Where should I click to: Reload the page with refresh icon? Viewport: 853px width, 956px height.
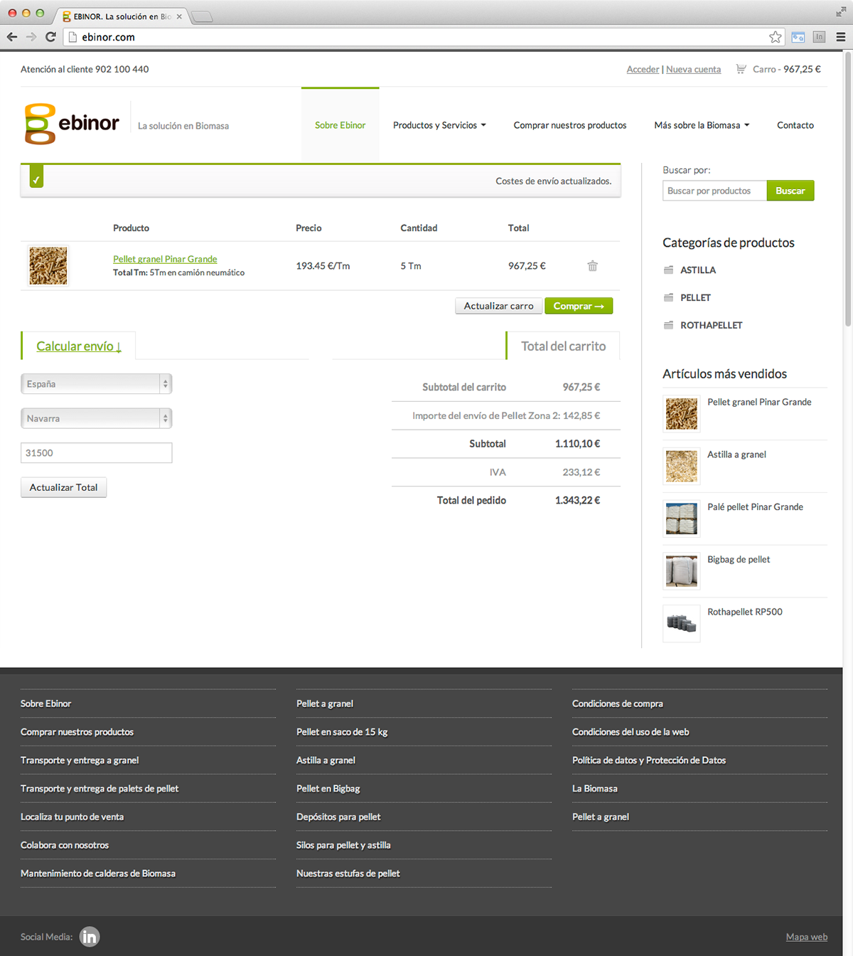[50, 37]
